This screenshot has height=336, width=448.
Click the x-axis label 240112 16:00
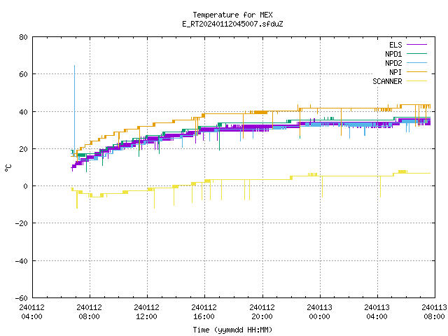point(204,312)
